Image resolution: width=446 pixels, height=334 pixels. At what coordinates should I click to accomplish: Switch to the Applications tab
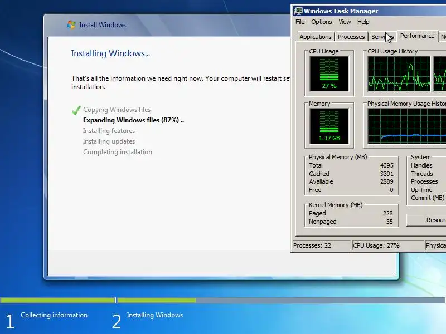(x=316, y=37)
